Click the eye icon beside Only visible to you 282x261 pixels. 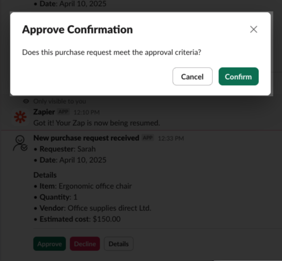26,101
